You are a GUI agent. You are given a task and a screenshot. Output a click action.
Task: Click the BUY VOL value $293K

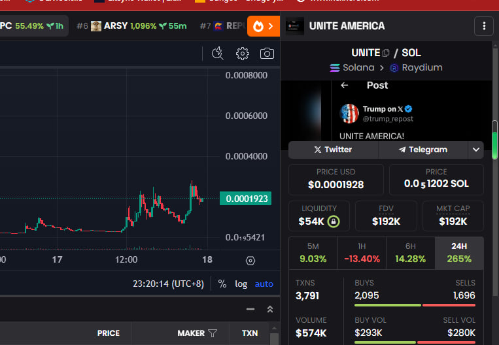tap(368, 333)
